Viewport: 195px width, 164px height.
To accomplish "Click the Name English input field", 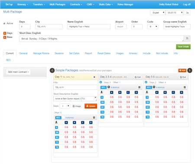I will [x=89, y=27].
